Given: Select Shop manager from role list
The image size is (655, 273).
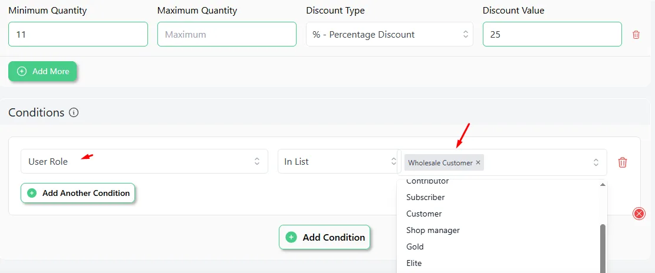Looking at the screenshot, I should (x=433, y=230).
